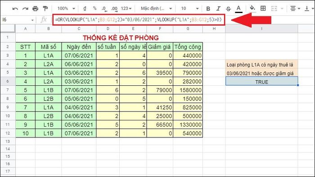
Task: Format as currency
Action: (x=85, y=9)
